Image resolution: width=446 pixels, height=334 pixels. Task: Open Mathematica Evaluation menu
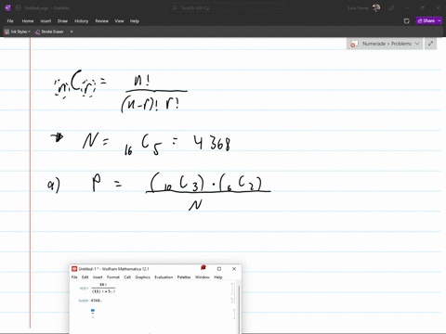164,277
